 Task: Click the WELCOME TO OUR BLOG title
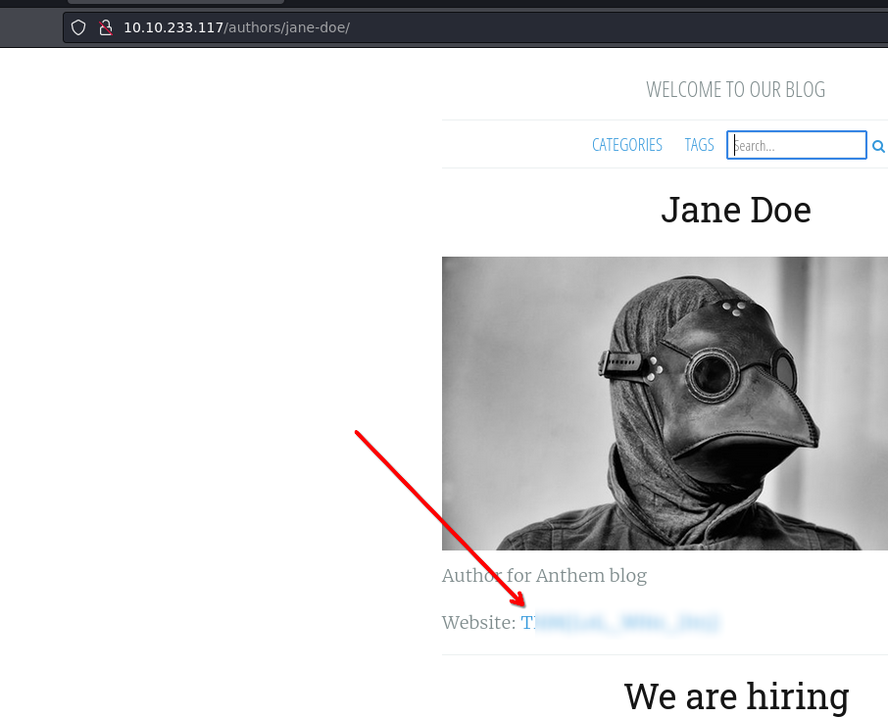[735, 90]
